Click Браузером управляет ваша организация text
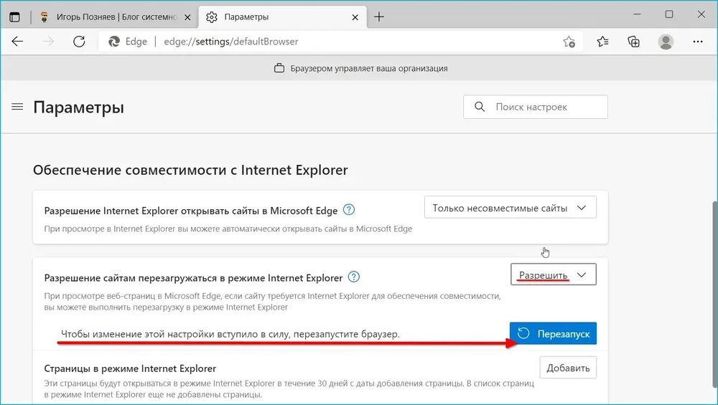 tap(369, 69)
